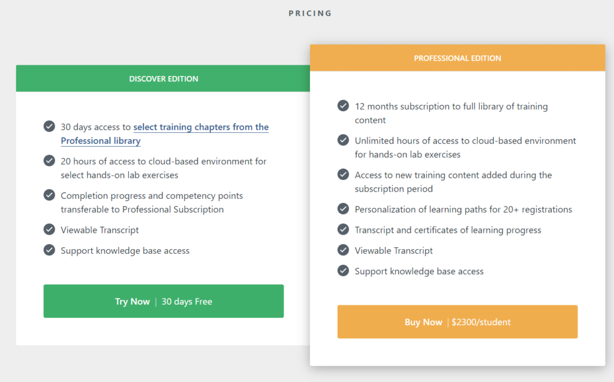Click checkmark beside Personalization of learning paths
This screenshot has width=614, height=382.
click(x=344, y=209)
